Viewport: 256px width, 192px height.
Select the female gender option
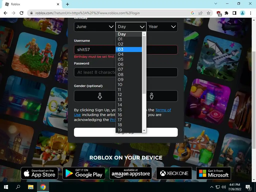click(100, 96)
